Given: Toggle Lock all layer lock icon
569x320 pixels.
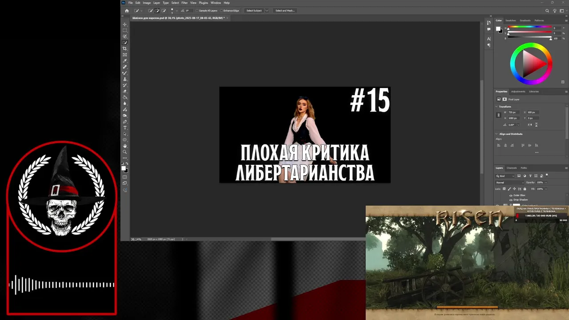Looking at the screenshot, I should [525, 189].
